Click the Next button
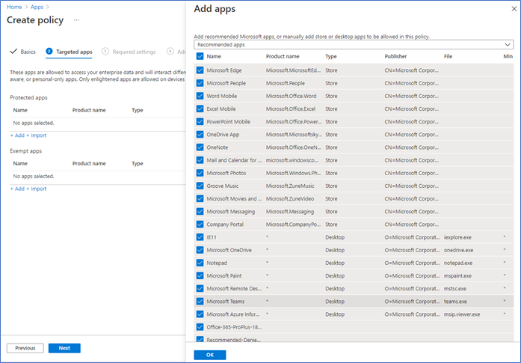Image resolution: width=521 pixels, height=363 pixels. (x=64, y=348)
